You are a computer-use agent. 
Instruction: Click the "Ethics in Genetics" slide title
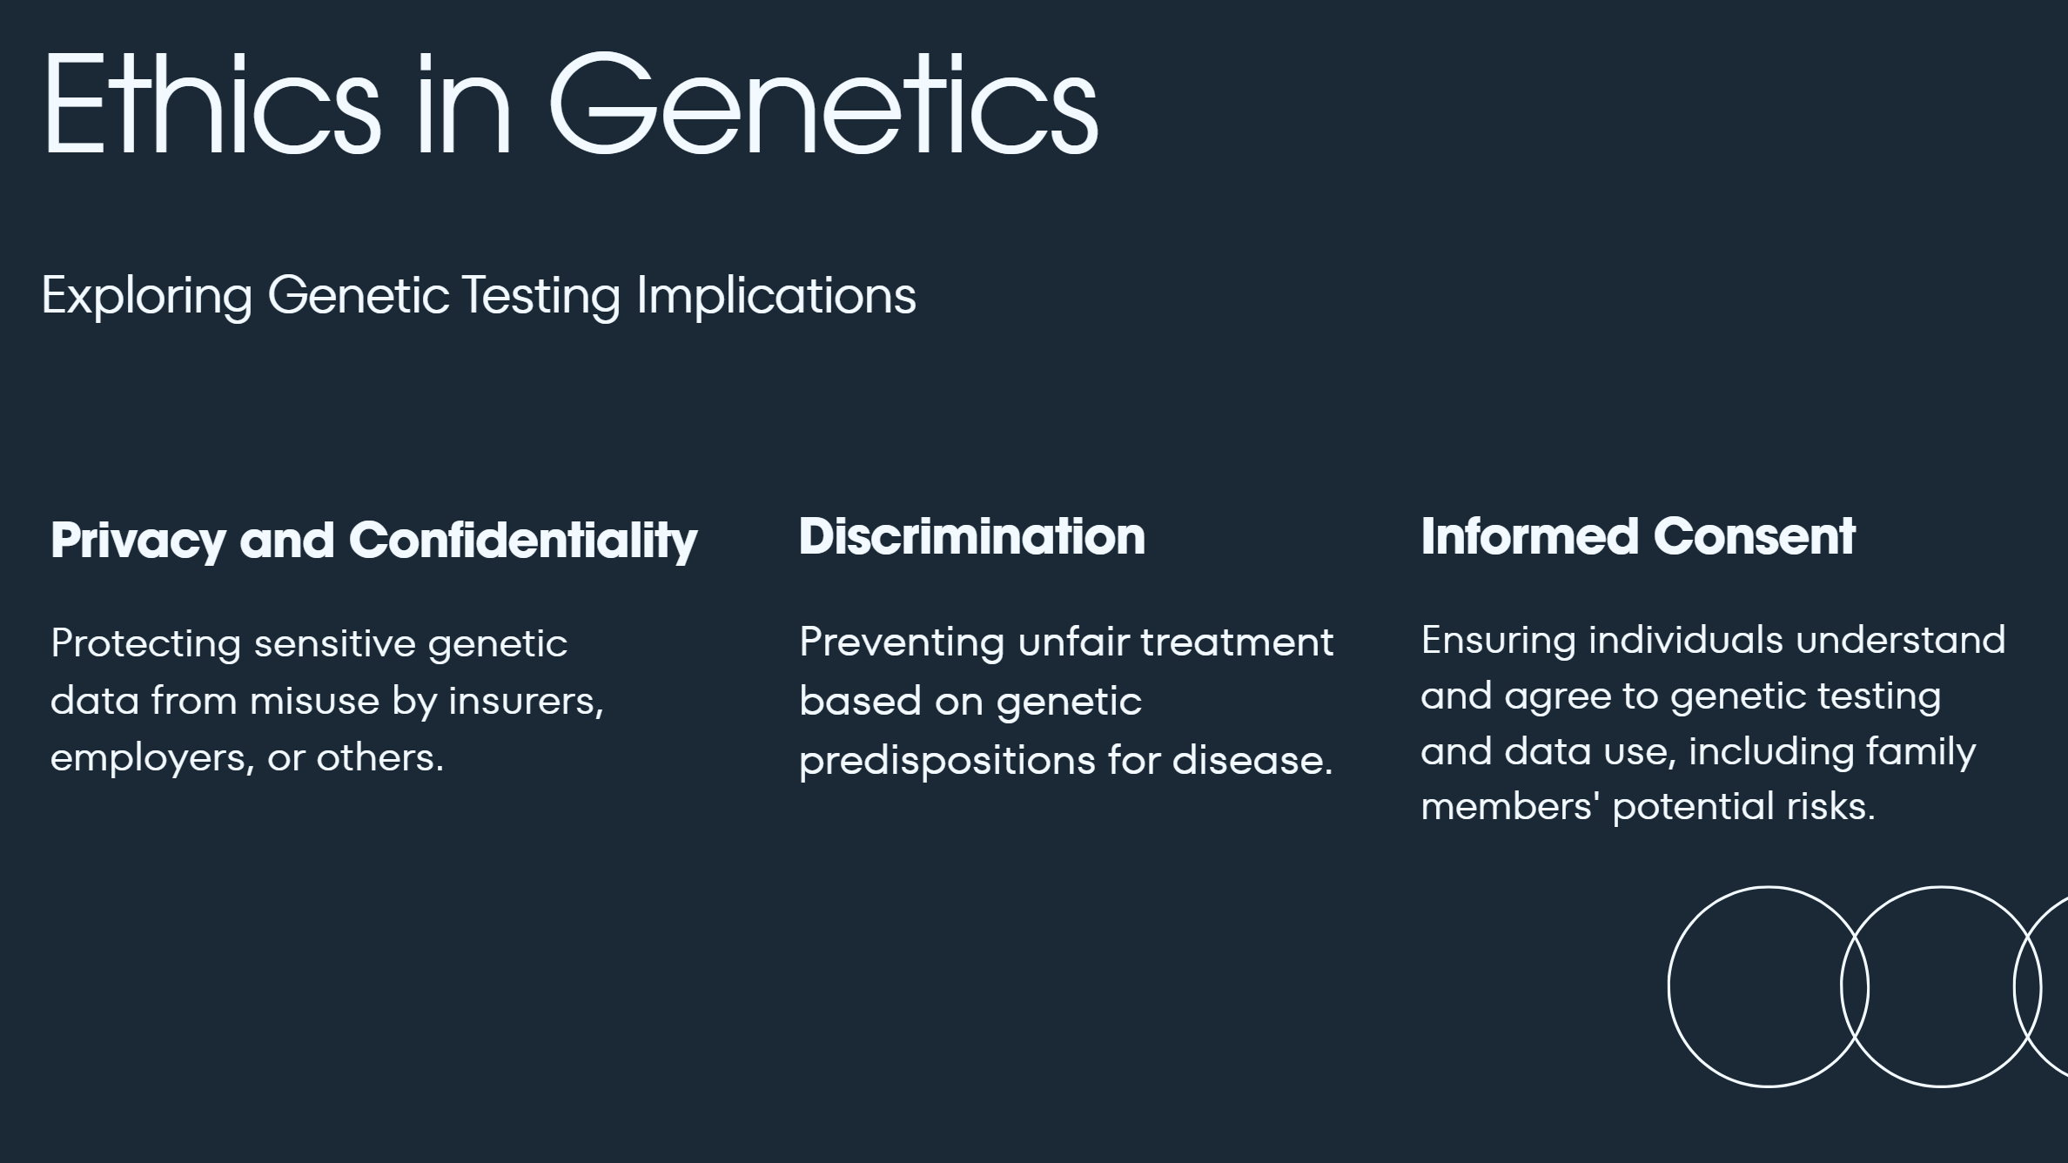[570, 104]
